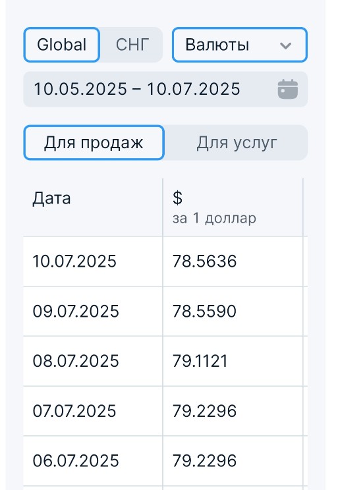Select the 06.07.2025 row date
The width and height of the screenshot is (338, 490).
coord(76,461)
